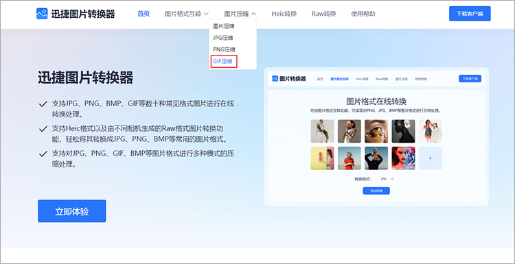Choose PNG压缩 in the dropdown menu
The height and width of the screenshot is (264, 515).
224,49
